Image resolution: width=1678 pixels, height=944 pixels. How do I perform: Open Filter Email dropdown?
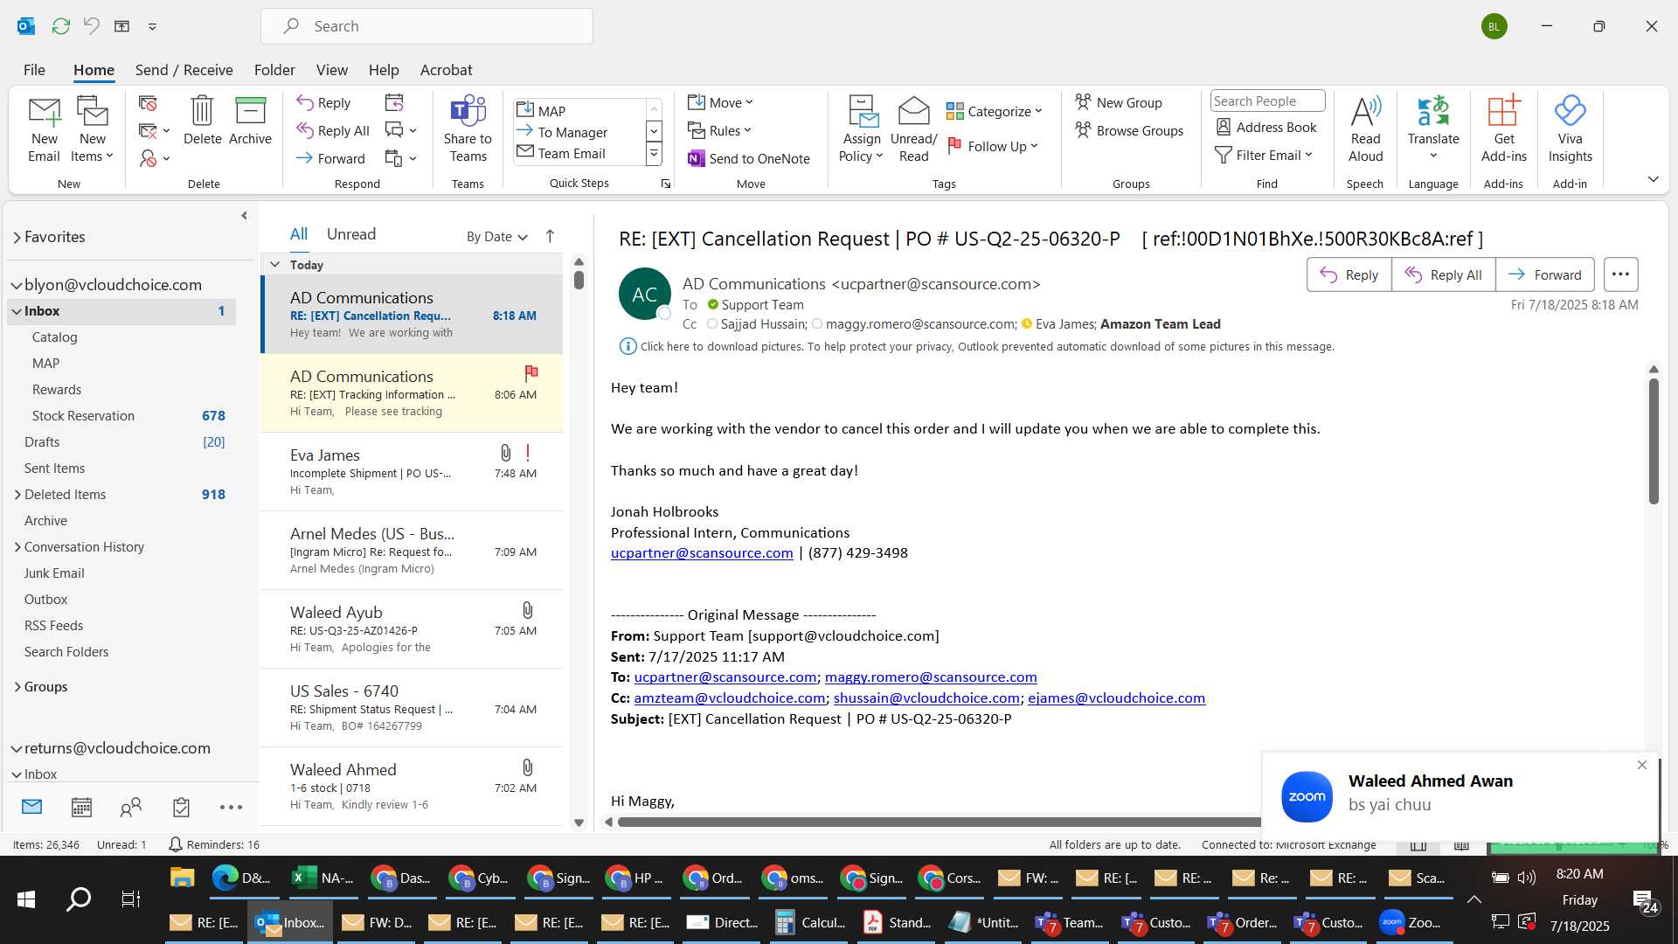(1264, 155)
